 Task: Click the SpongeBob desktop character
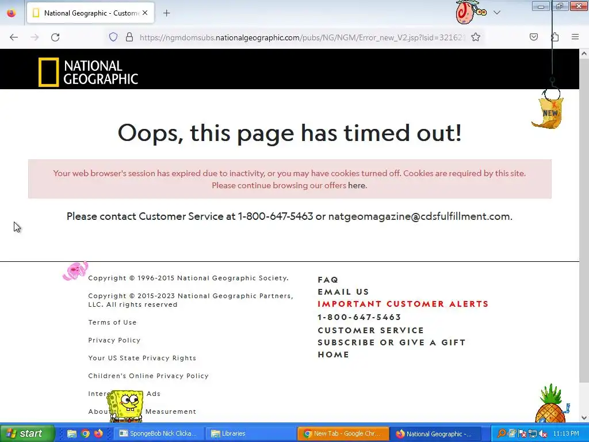click(x=125, y=406)
